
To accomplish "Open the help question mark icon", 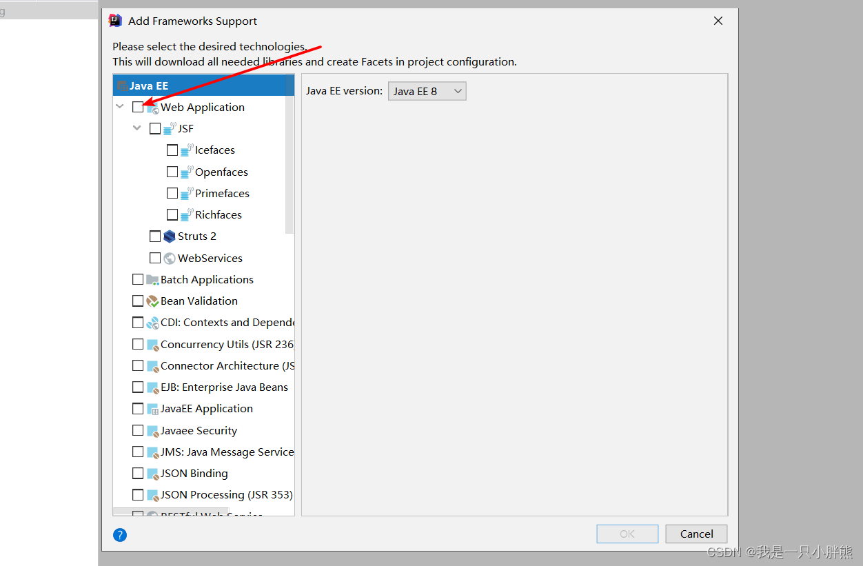I will [x=120, y=535].
